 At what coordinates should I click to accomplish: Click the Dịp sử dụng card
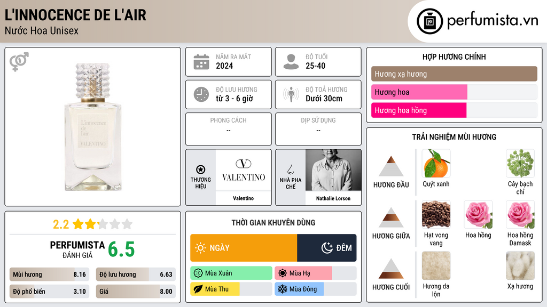(x=318, y=129)
